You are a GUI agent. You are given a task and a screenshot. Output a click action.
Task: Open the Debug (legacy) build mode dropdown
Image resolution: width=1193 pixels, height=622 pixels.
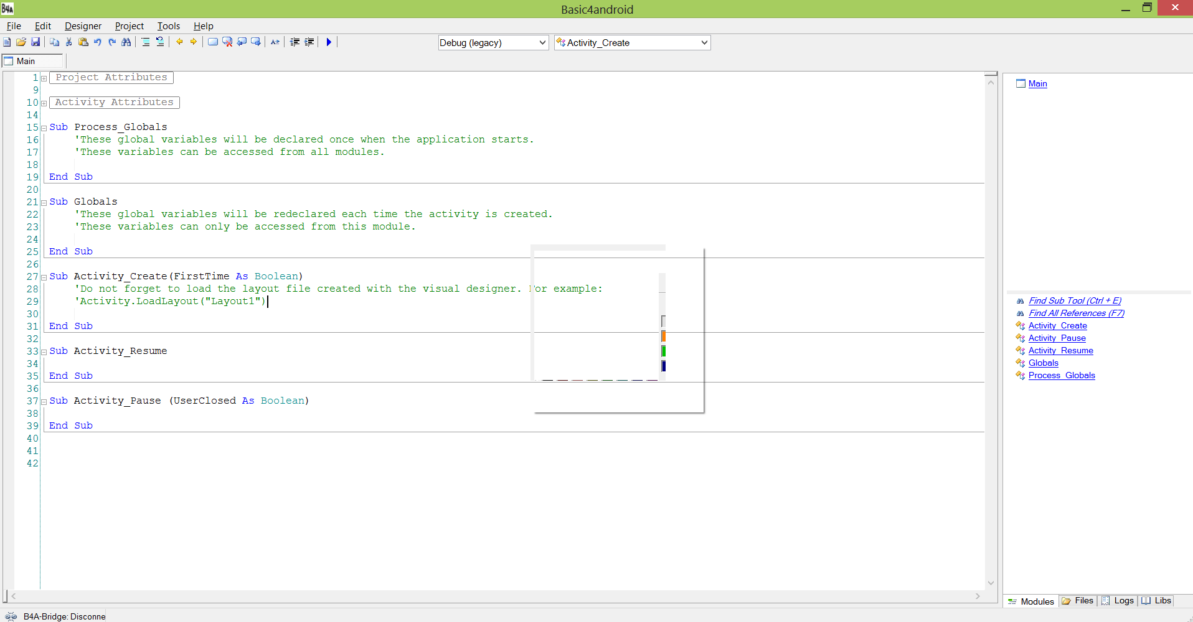coord(493,42)
